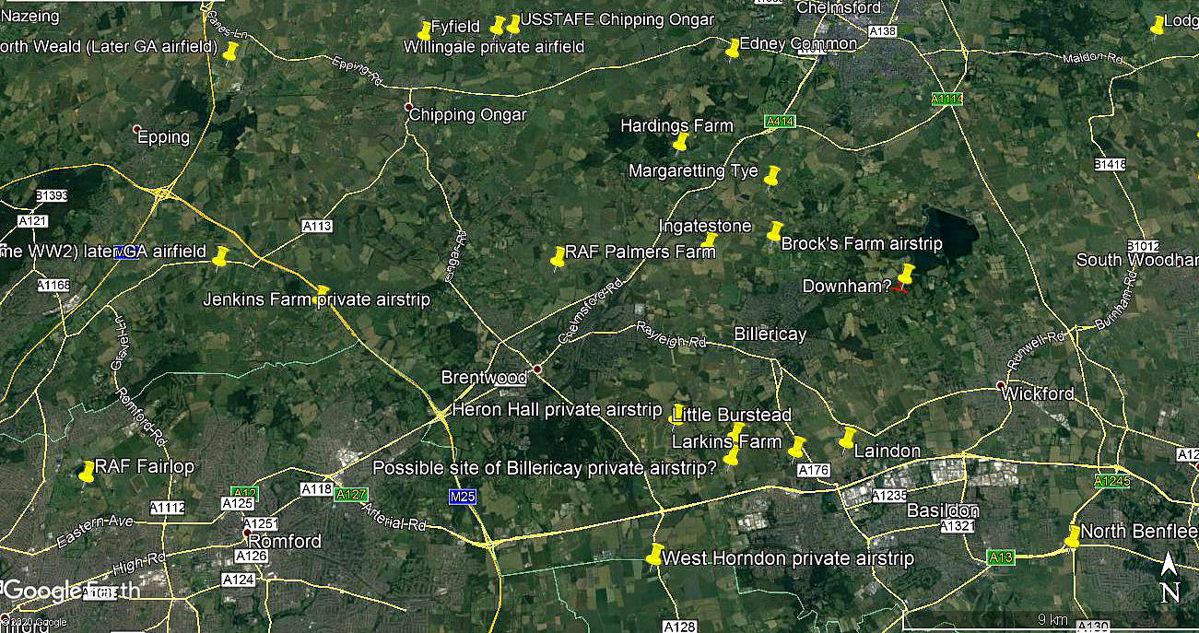Select the Brock's Farm airstrip pushpin
Viewport: 1199px width, 633px height.
tap(774, 232)
